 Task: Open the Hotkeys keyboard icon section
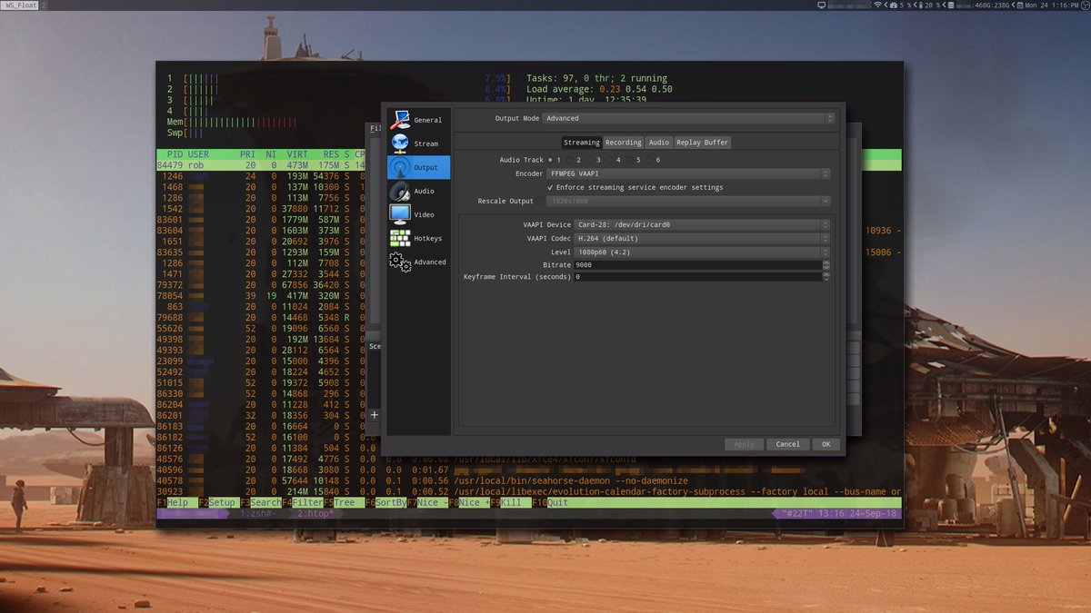click(400, 238)
